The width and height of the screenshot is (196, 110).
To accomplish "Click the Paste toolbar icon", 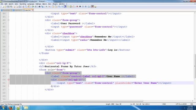I will click(29, 6).
